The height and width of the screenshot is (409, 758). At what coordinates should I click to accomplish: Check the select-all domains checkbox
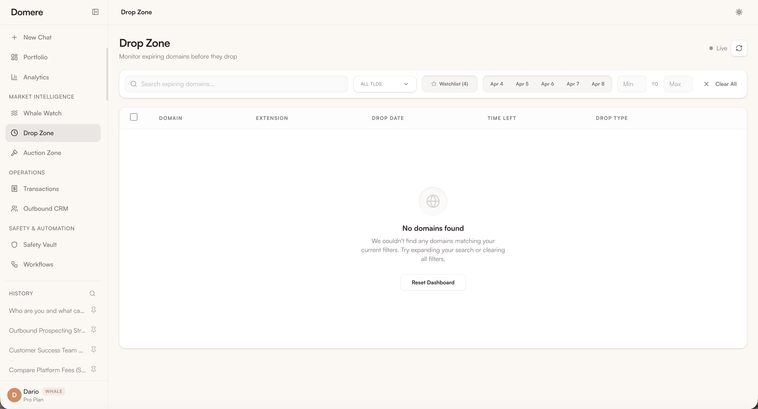(134, 117)
